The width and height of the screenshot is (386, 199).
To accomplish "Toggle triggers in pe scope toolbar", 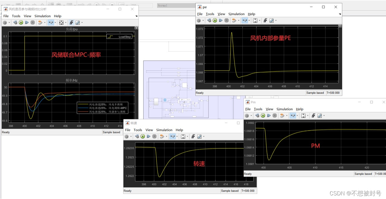I will point(265,21).
